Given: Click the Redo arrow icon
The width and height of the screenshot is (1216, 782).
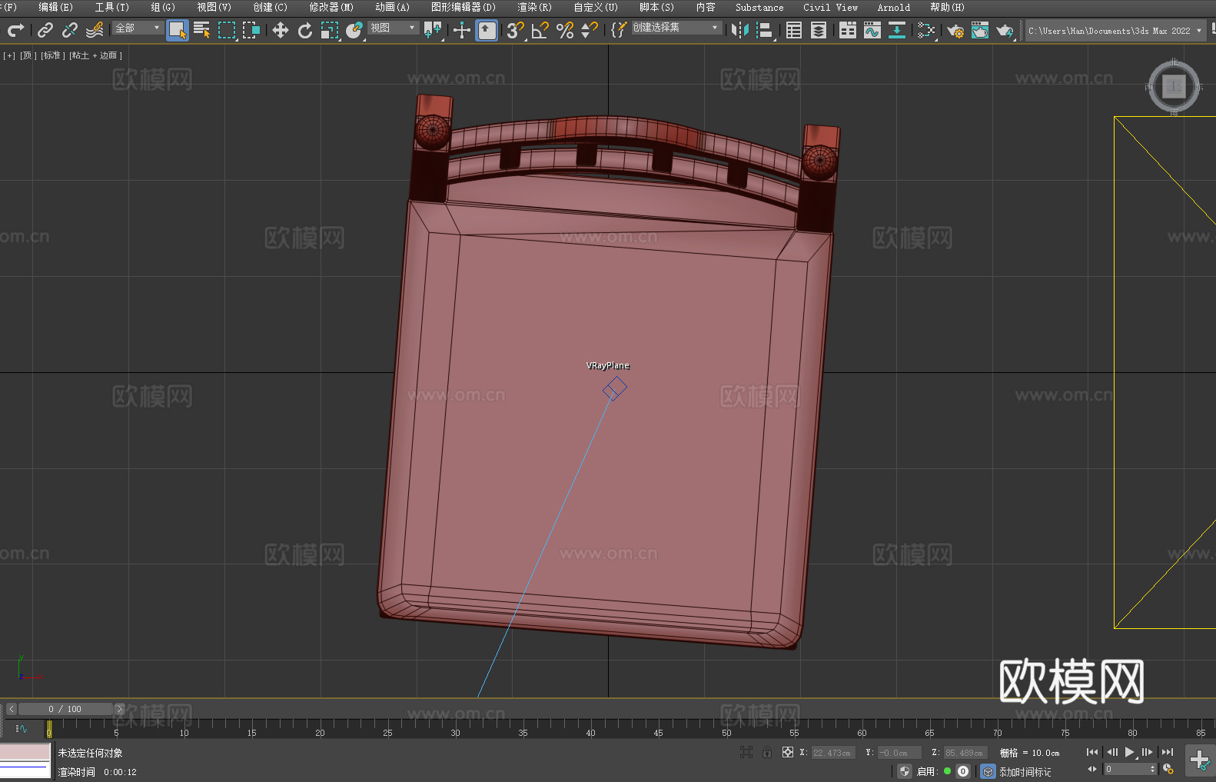Looking at the screenshot, I should [x=15, y=30].
